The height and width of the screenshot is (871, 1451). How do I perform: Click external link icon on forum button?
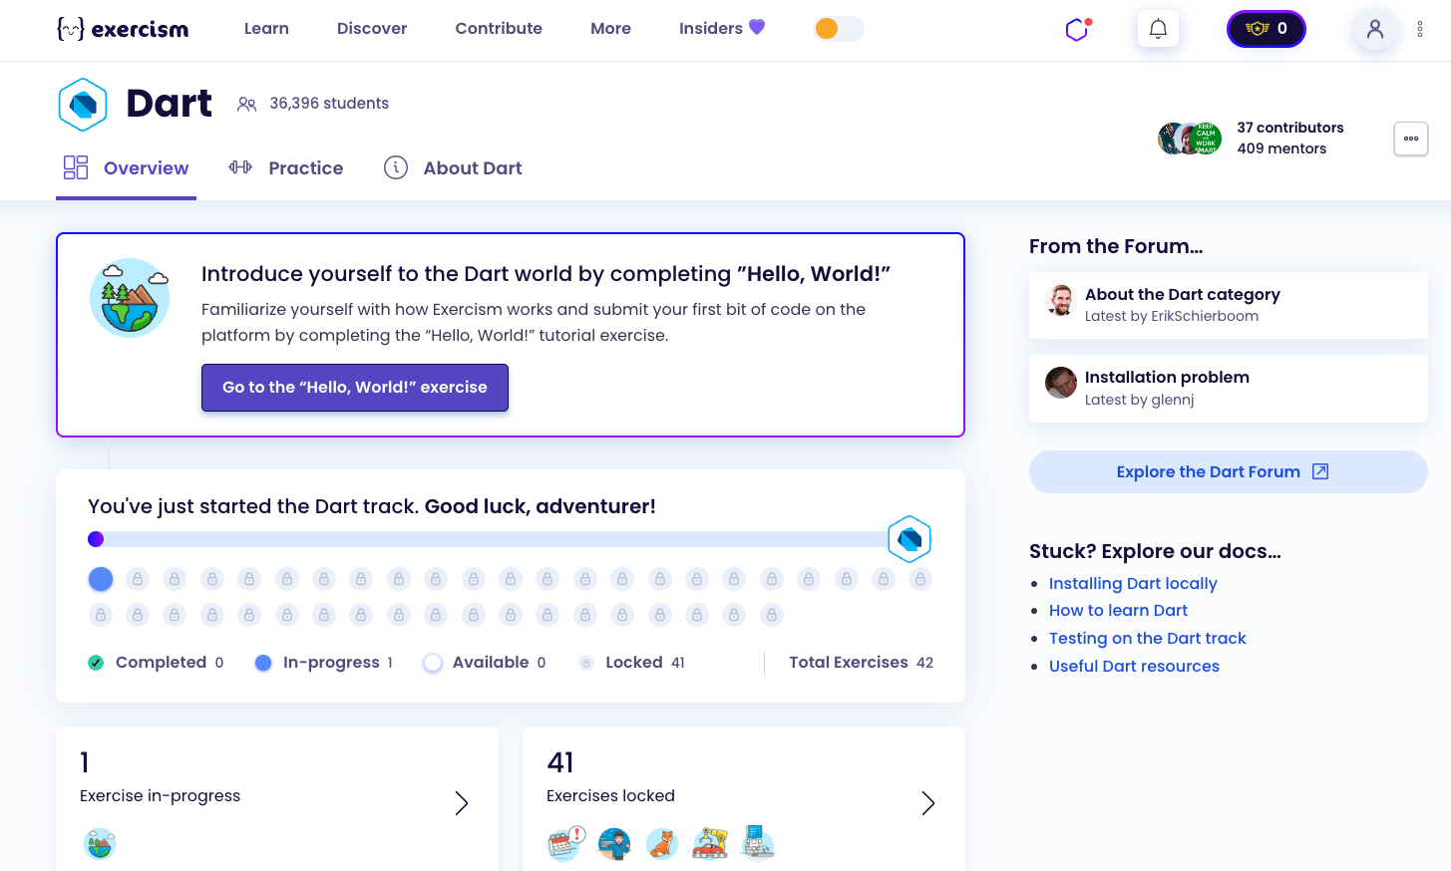(1320, 471)
